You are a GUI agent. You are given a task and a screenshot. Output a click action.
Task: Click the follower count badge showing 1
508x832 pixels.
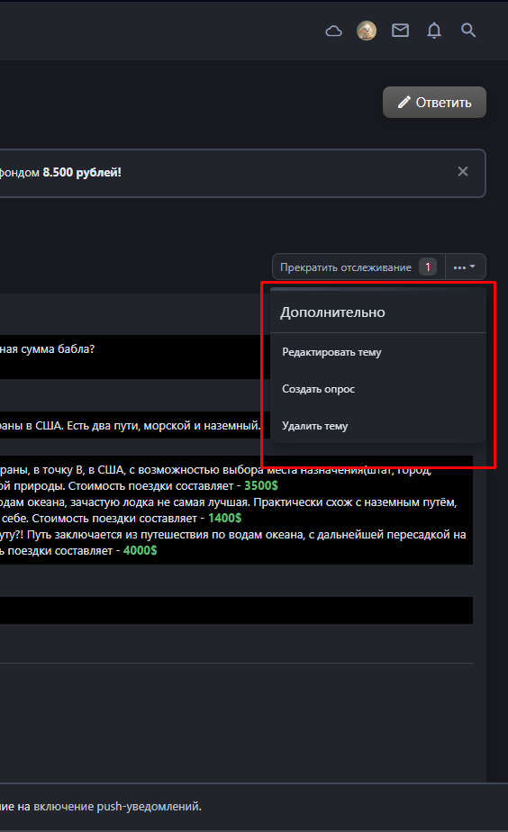point(428,267)
